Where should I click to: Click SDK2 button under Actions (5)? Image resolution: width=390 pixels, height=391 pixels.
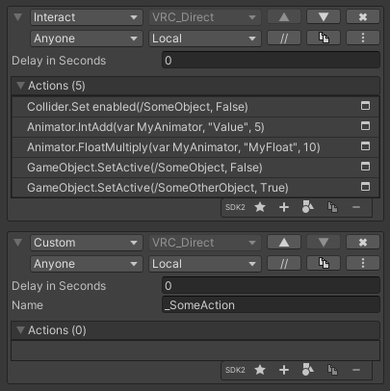pos(235,207)
